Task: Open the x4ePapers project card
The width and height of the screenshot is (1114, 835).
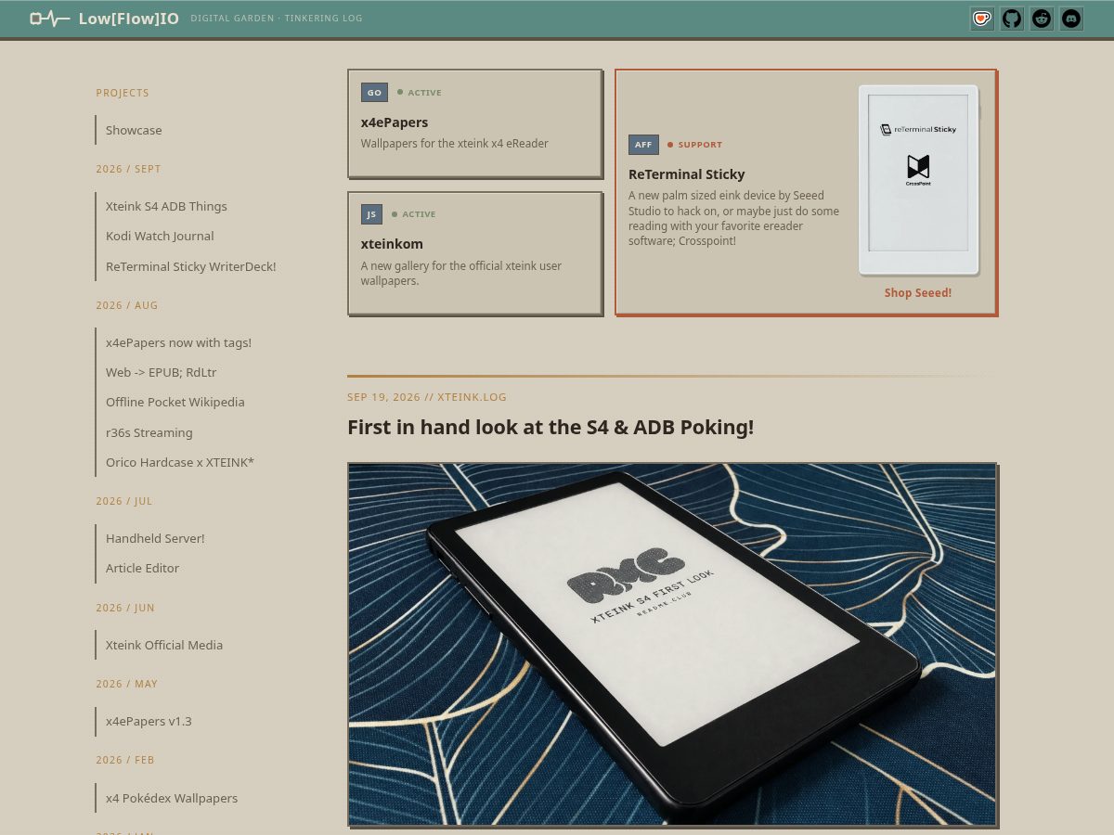Action: (x=475, y=123)
